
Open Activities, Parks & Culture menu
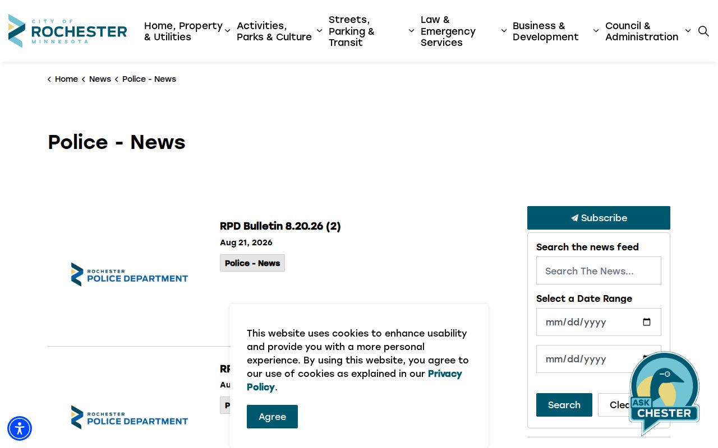274,31
